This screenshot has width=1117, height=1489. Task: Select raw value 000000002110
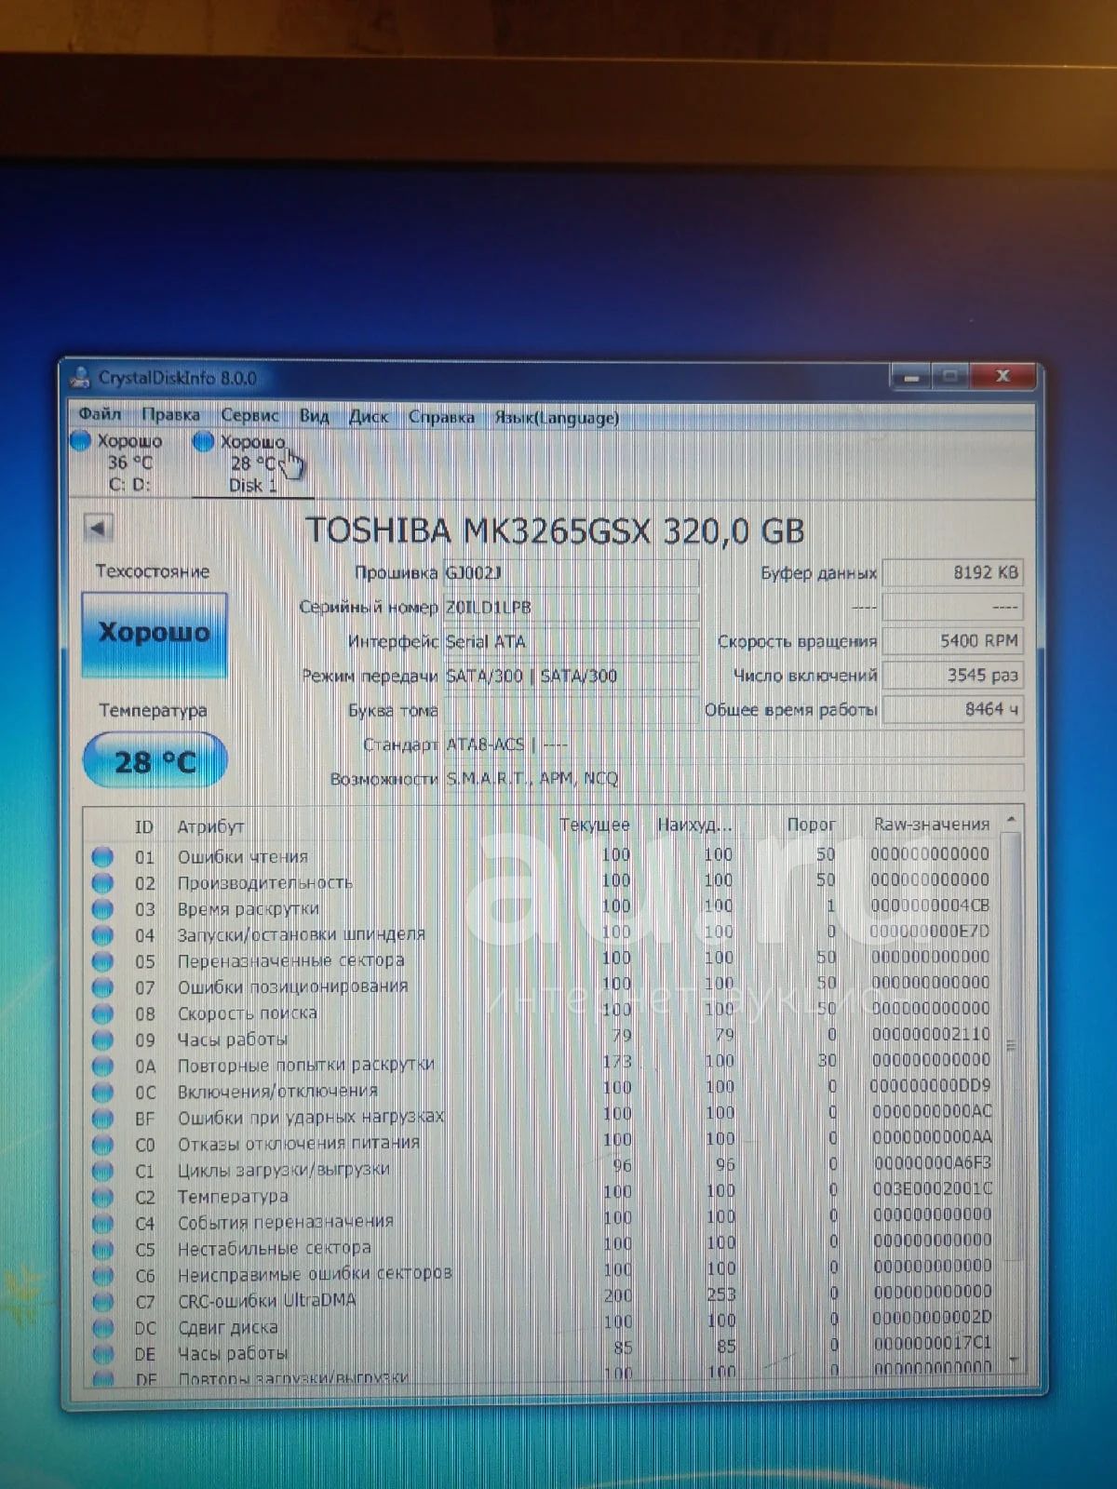pyautogui.click(x=931, y=1034)
